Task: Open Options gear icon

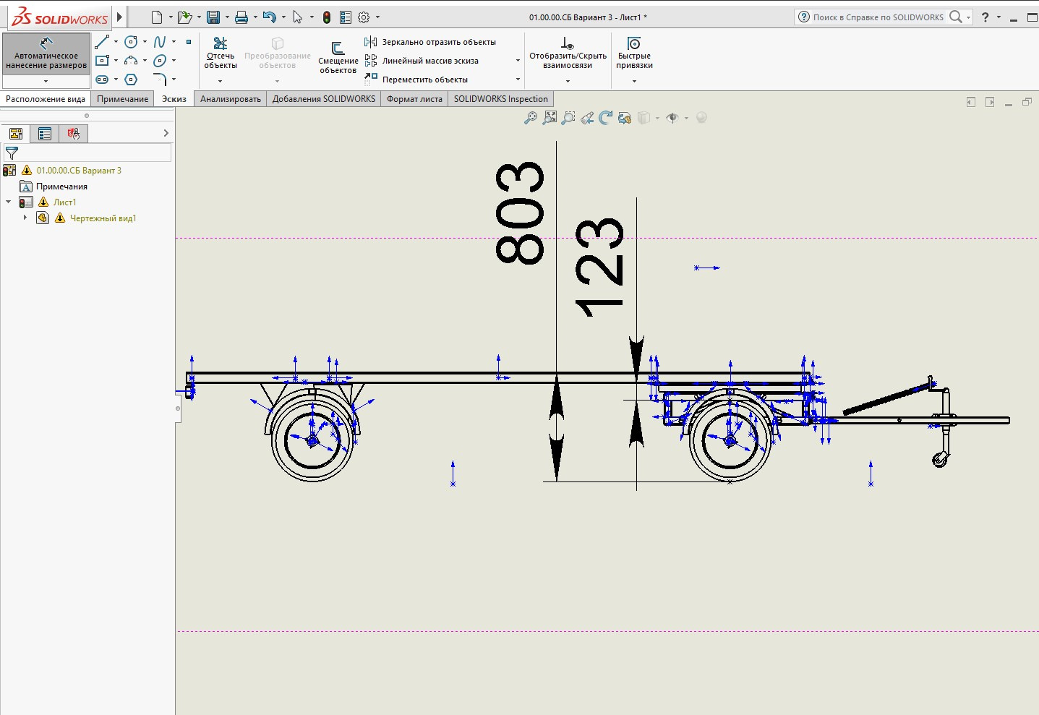Action: [x=364, y=17]
